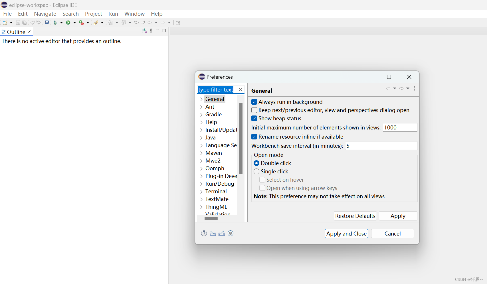Click the Run External Tools icon
The width and height of the screenshot is (487, 284).
81,23
